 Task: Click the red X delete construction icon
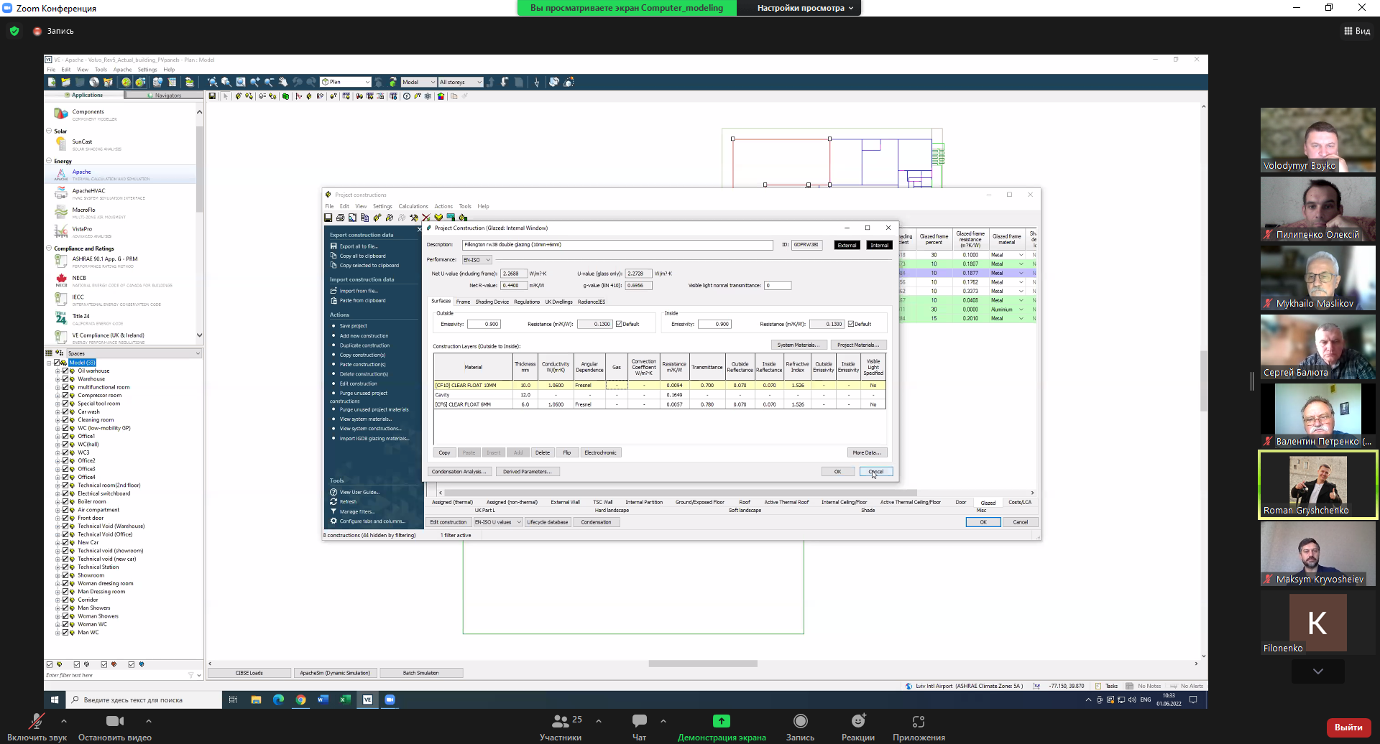[x=426, y=218]
